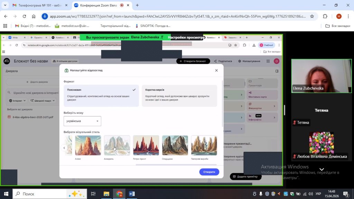Open Word from the Windows taskbar

tap(132, 194)
